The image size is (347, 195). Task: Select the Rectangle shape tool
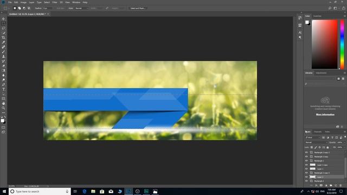pyautogui.click(x=3, y=99)
